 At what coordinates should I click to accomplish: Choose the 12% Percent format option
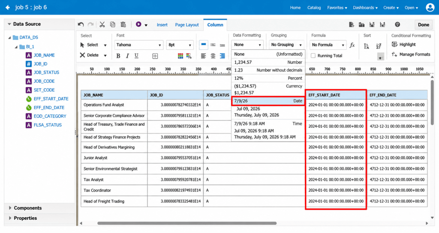click(268, 78)
